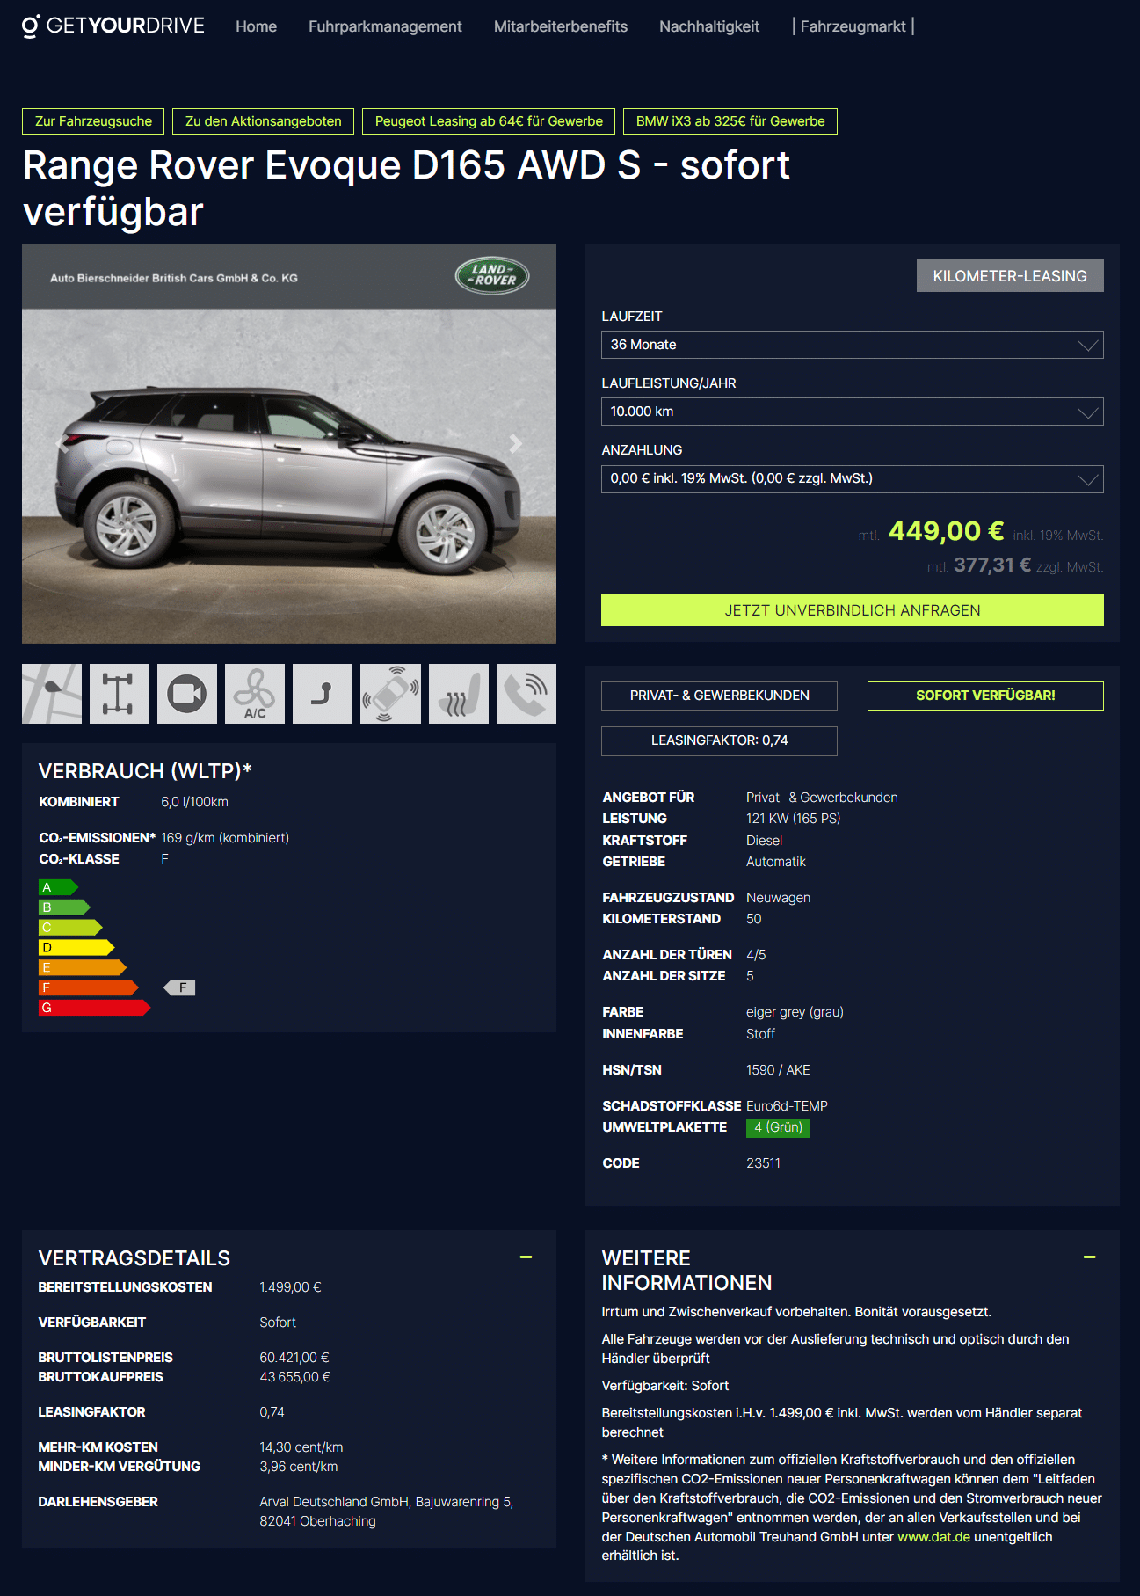The height and width of the screenshot is (1596, 1140).
Task: Click Code value 23511
Action: tap(763, 1163)
